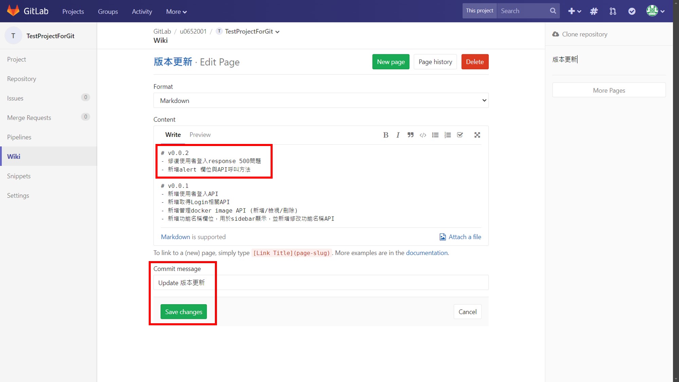Insert code formatting

click(423, 135)
